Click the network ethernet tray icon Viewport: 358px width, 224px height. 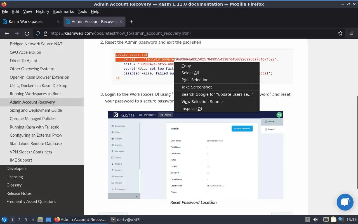click(x=326, y=220)
